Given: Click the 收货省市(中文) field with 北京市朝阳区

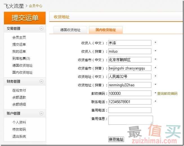Looking at the screenshot, I should click(130, 60).
